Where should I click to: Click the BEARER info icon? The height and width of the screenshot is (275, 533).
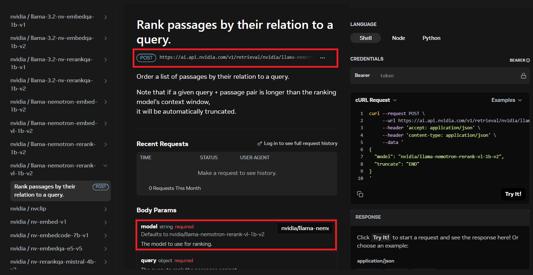click(528, 61)
